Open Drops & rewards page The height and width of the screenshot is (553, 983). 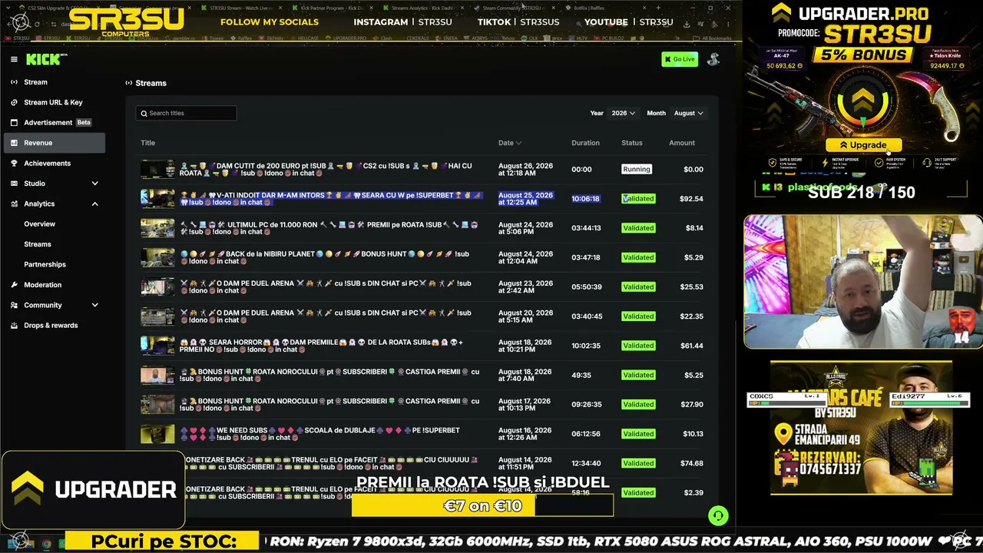coord(51,326)
